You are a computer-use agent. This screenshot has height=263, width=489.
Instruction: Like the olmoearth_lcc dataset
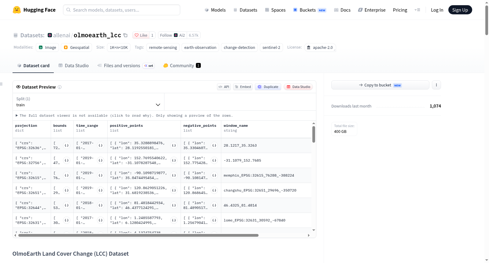[x=141, y=35]
